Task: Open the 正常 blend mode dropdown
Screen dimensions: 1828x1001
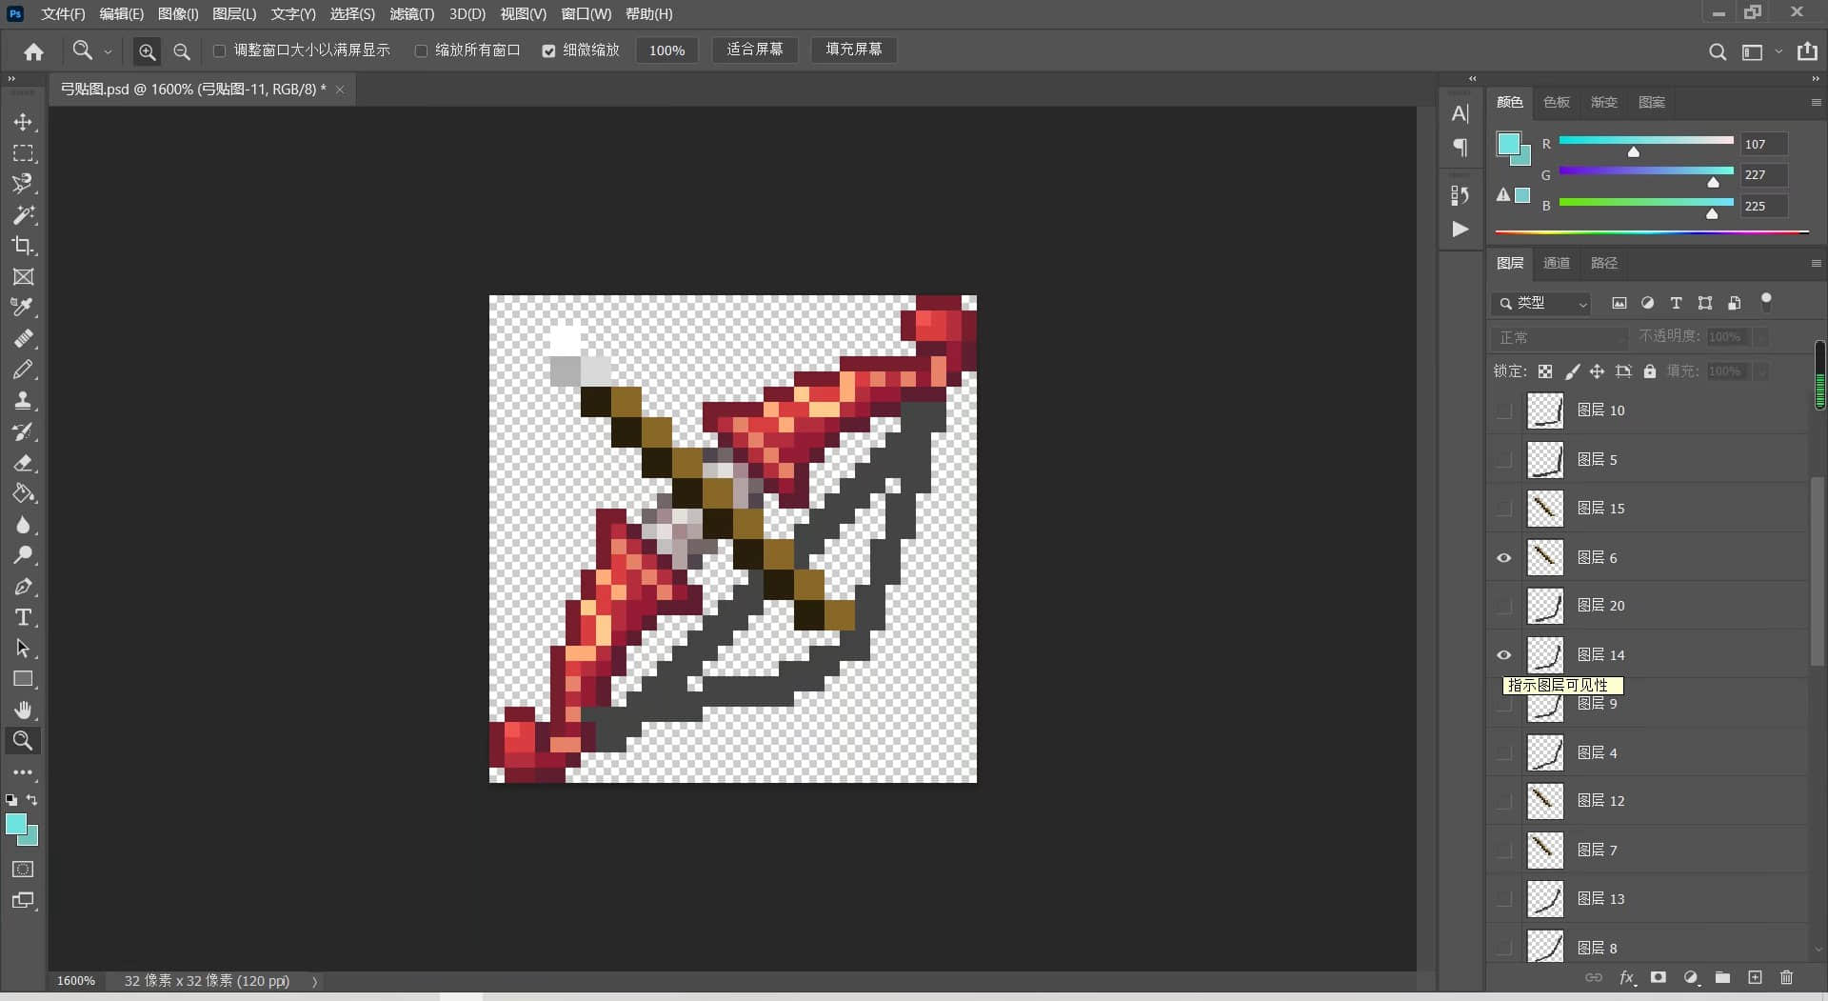Action: click(1560, 337)
